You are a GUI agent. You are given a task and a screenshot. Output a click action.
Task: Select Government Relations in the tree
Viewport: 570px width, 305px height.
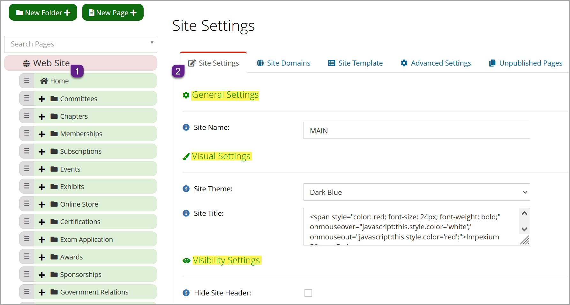(x=95, y=292)
